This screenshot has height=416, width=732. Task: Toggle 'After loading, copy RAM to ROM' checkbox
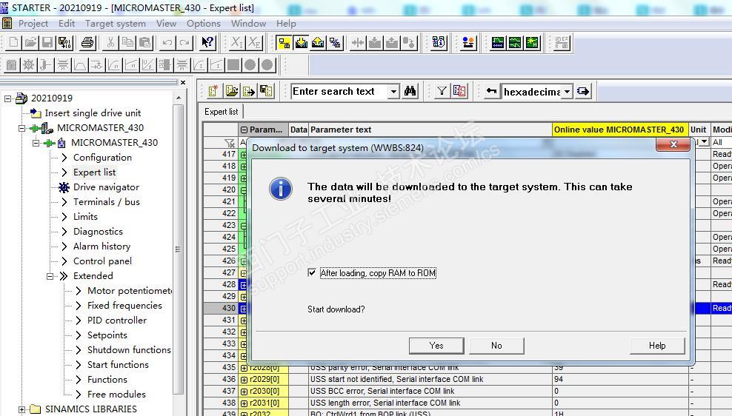[312, 273]
